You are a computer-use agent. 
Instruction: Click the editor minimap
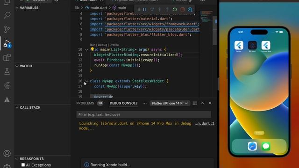(x=206, y=16)
